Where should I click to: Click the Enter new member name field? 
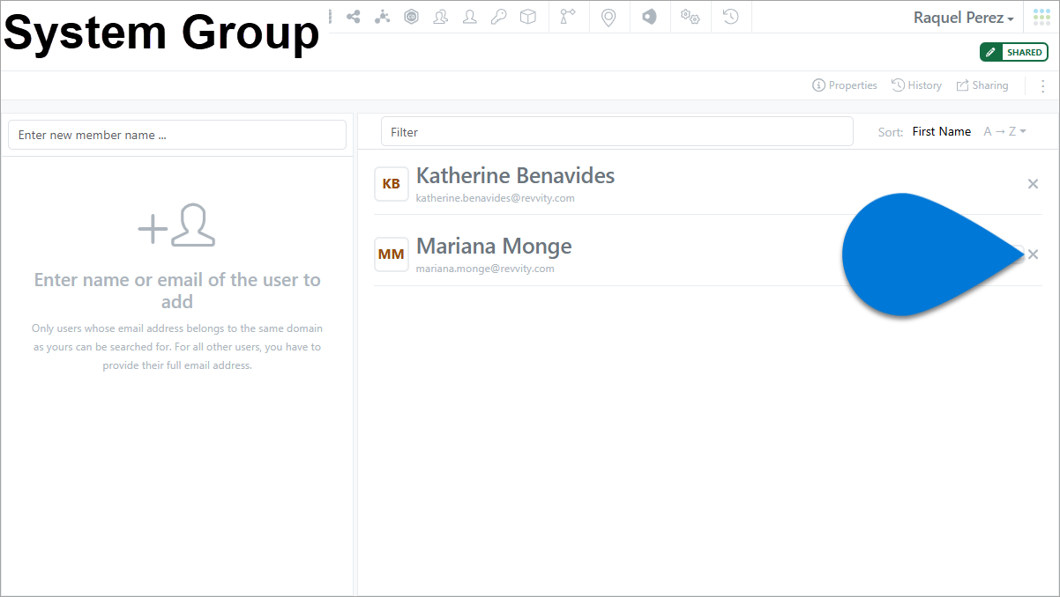tap(177, 135)
